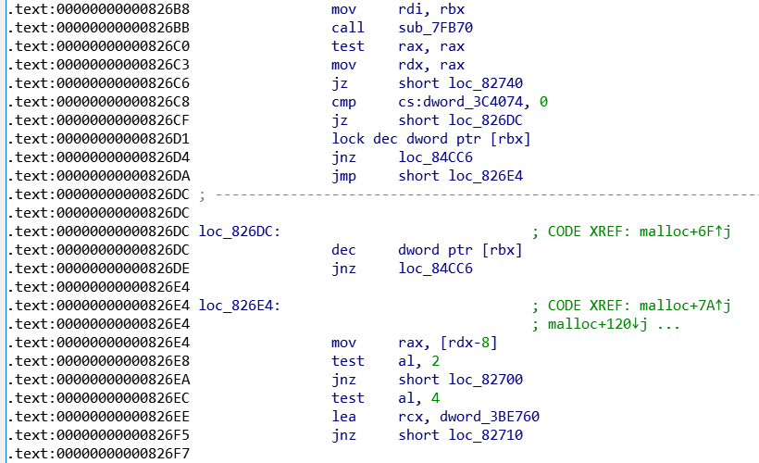Click malloc+7A cross-reference comment
The width and height of the screenshot is (759, 463).
tap(685, 306)
